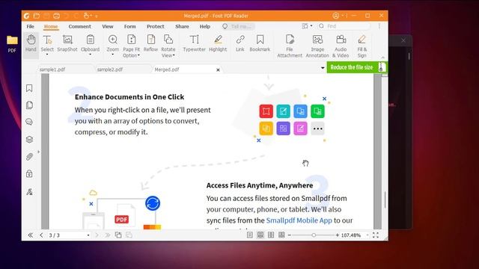Screen dimensions: 479x269
Task: Open the Digital Signatures side panel
Action: click(x=29, y=191)
